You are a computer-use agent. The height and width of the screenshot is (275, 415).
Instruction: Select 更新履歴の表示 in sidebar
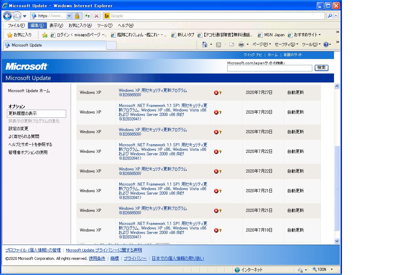[37, 114]
